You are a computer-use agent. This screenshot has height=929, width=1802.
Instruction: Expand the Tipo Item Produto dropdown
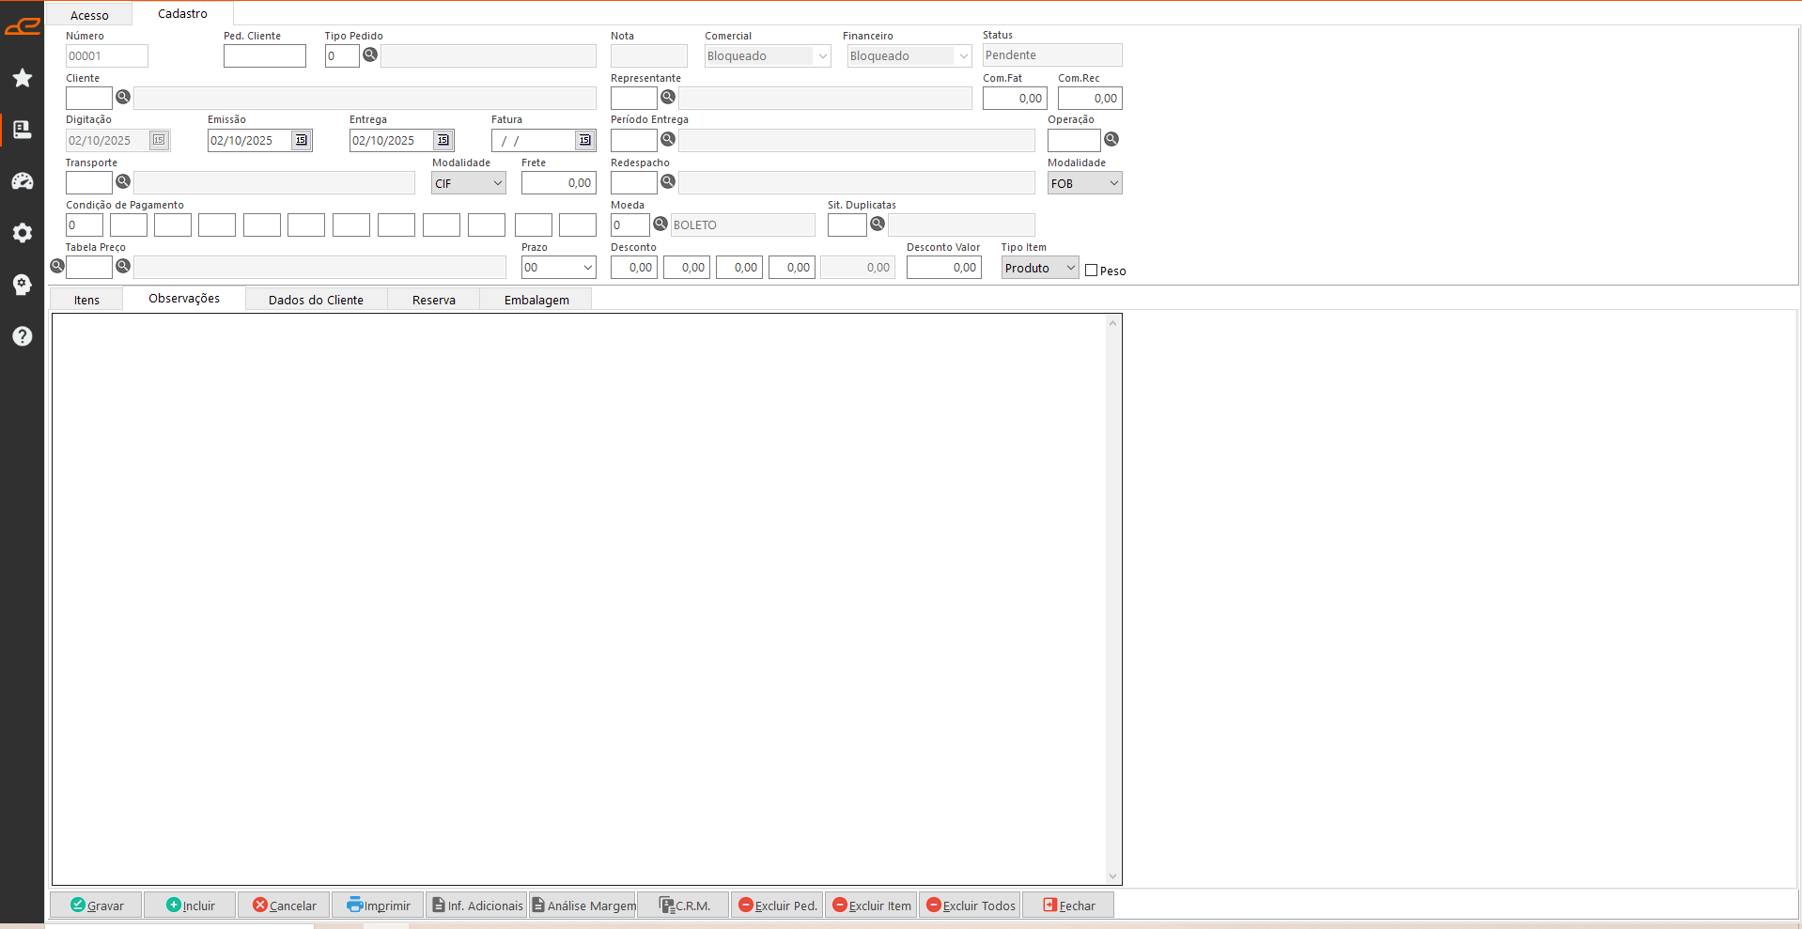[x=1070, y=268]
